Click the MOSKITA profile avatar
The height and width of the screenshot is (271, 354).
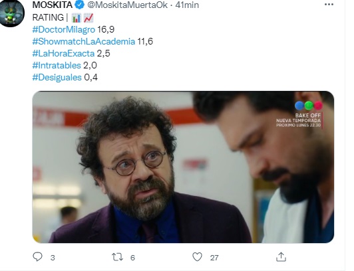point(12,13)
